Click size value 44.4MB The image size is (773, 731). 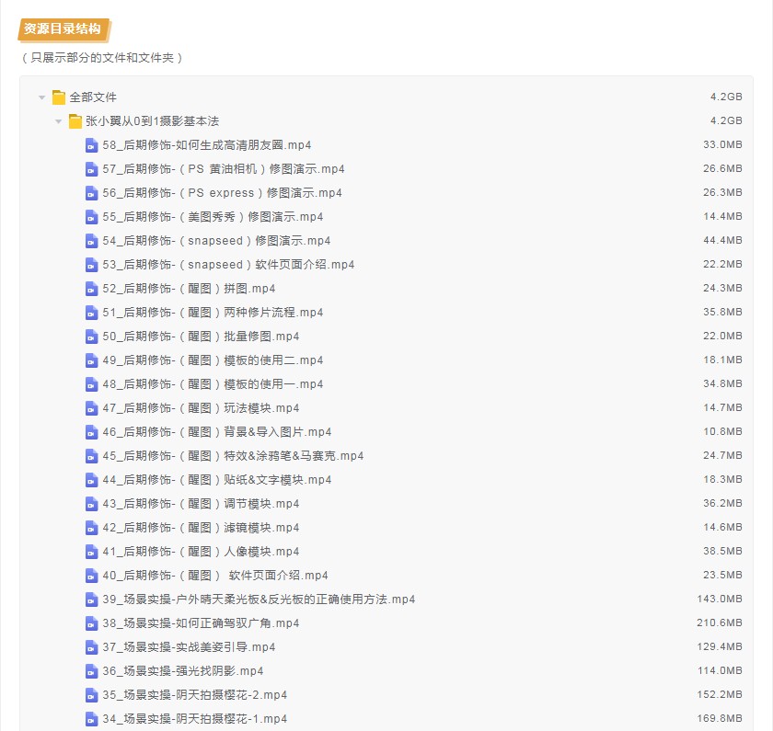point(722,240)
